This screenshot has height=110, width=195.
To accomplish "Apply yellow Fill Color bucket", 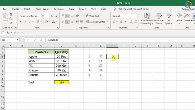I will pos(46,22).
